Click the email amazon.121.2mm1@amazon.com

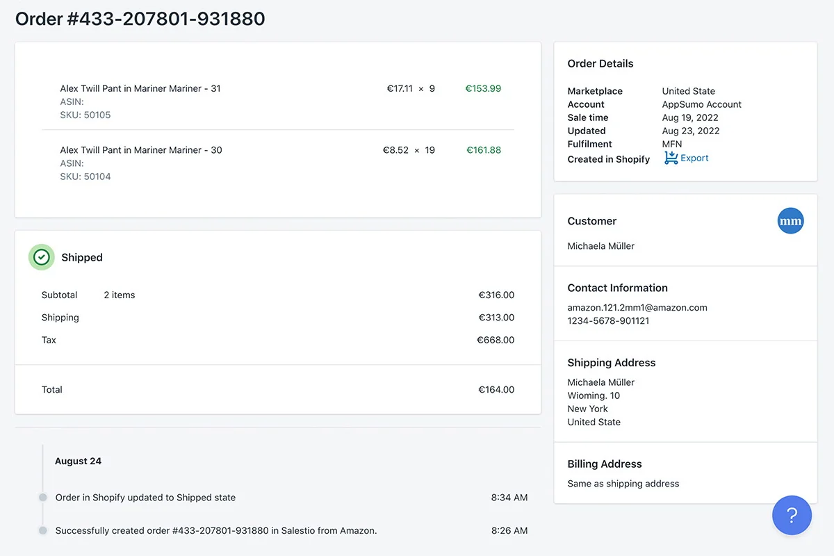point(637,307)
